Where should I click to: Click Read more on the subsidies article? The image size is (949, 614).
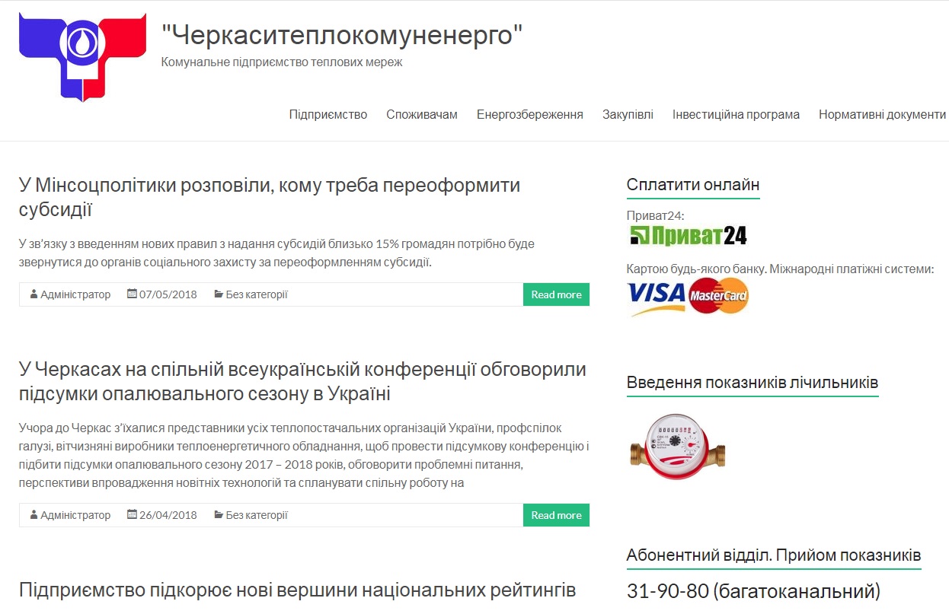[x=556, y=294]
